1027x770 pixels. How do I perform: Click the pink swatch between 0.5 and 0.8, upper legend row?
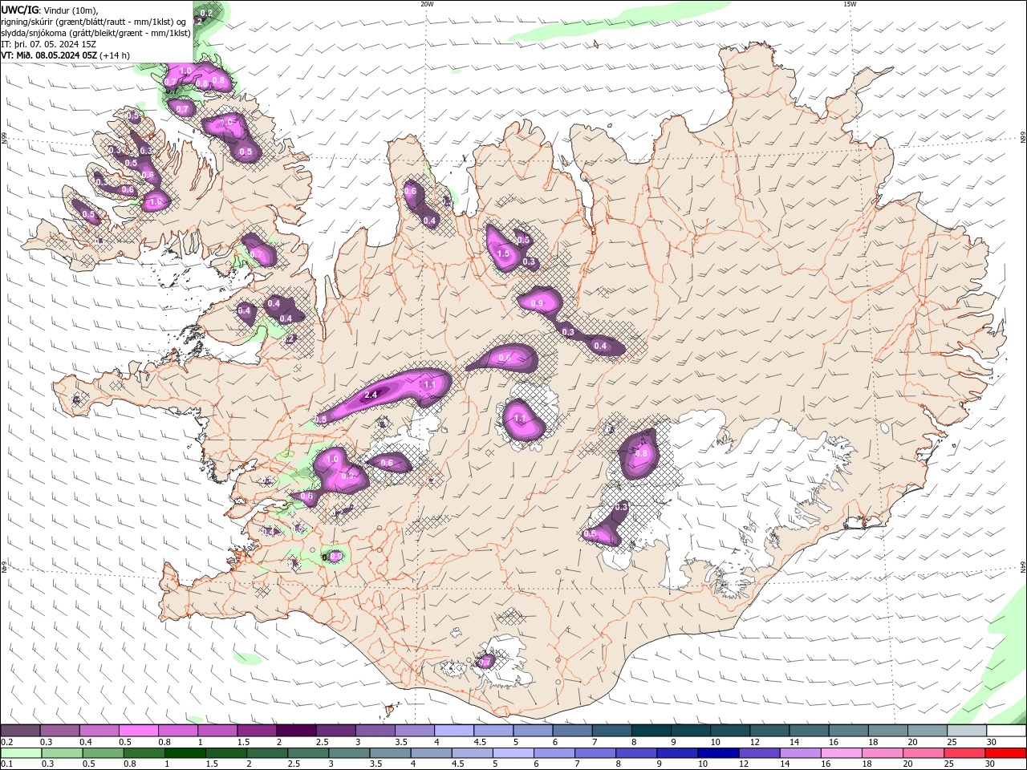(x=139, y=731)
